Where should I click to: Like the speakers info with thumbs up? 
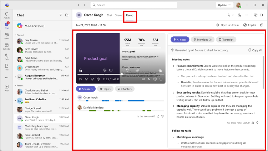pos(158,116)
